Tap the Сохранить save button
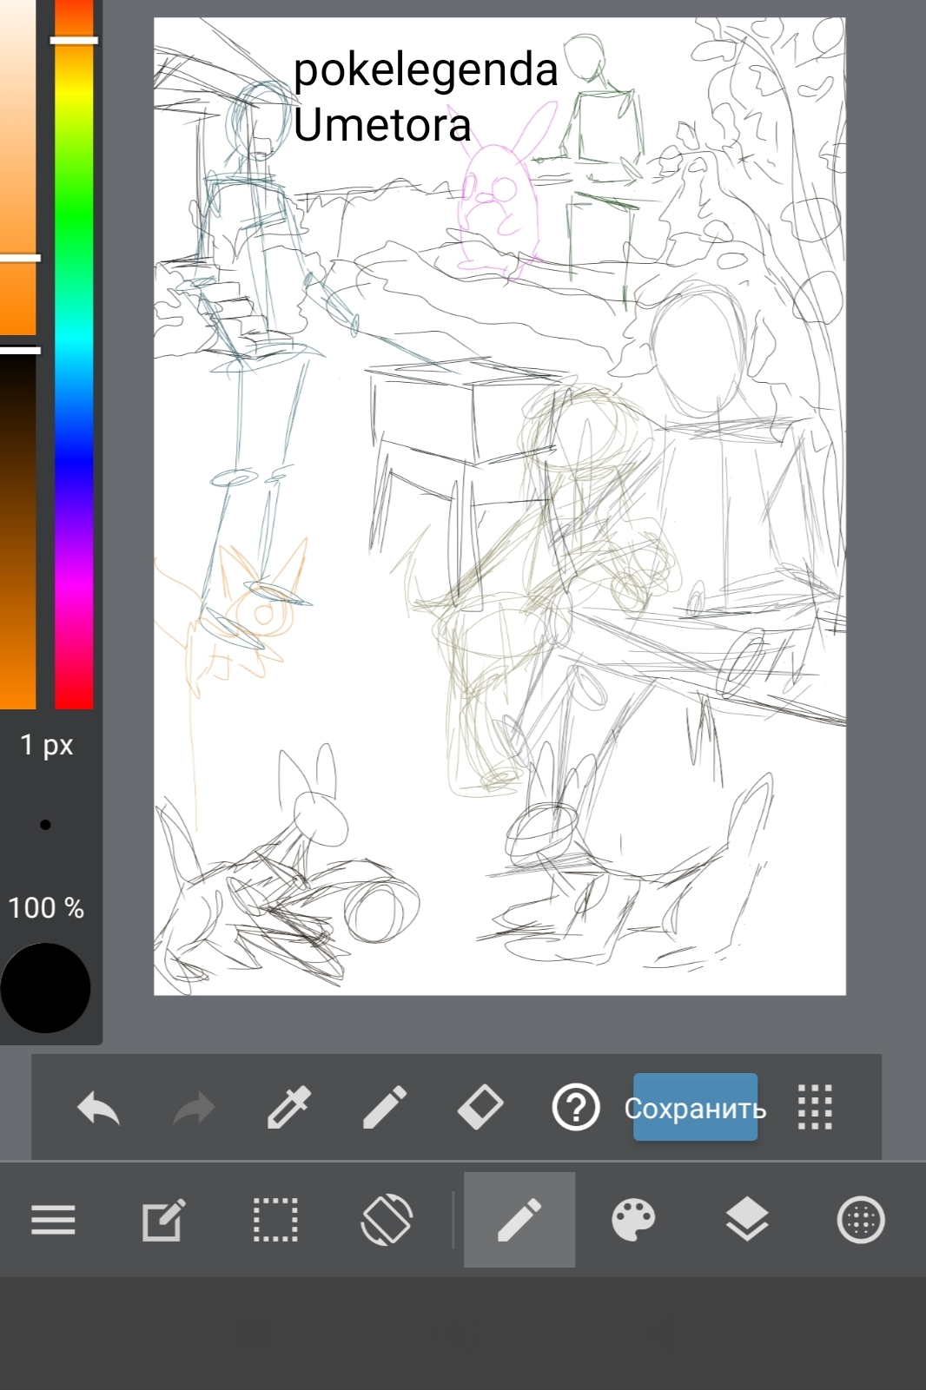The height and width of the screenshot is (1390, 926). tap(695, 1107)
